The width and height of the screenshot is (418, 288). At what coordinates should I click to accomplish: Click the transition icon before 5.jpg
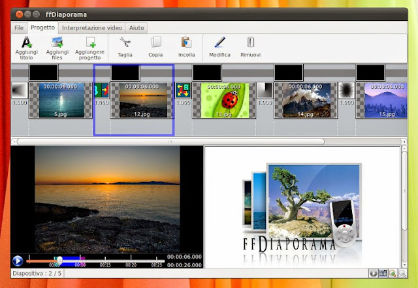tap(20, 90)
